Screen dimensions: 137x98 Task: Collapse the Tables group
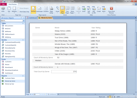pyautogui.click(x=23, y=23)
